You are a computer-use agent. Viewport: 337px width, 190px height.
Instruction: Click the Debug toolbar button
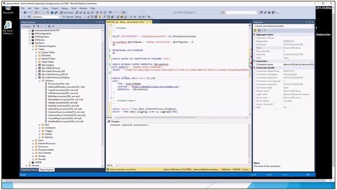[78, 17]
